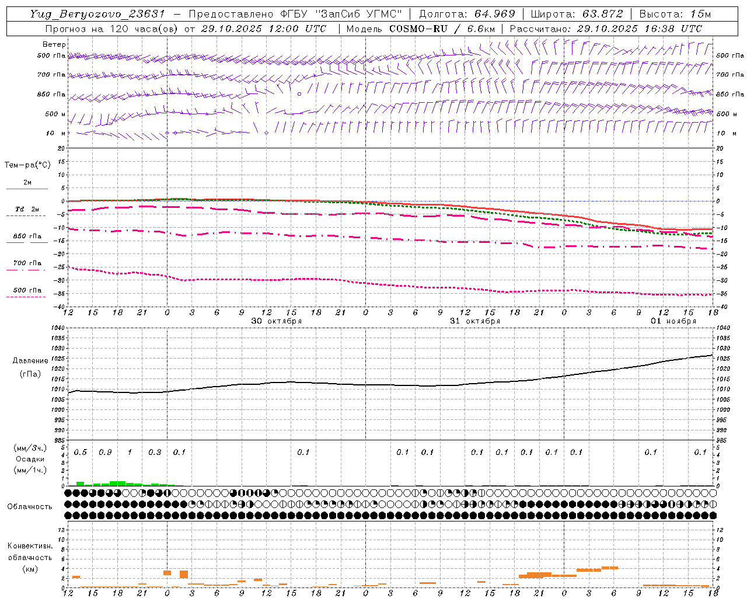This screenshot has height=598, width=747.
Task: Click the longitude value 64.969
Action: [494, 14]
